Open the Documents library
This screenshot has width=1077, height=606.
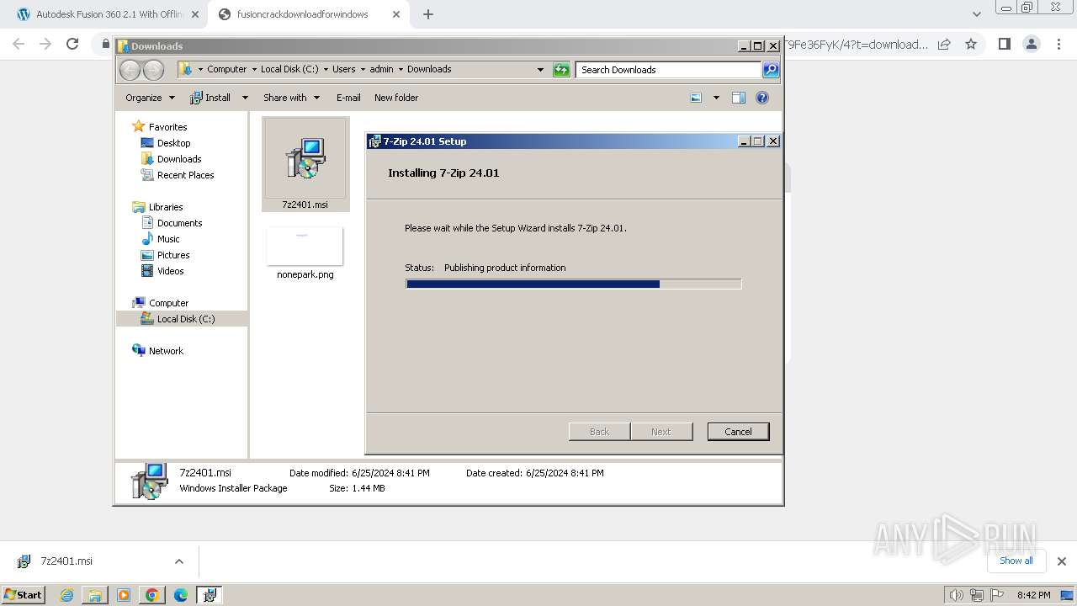[x=179, y=223]
